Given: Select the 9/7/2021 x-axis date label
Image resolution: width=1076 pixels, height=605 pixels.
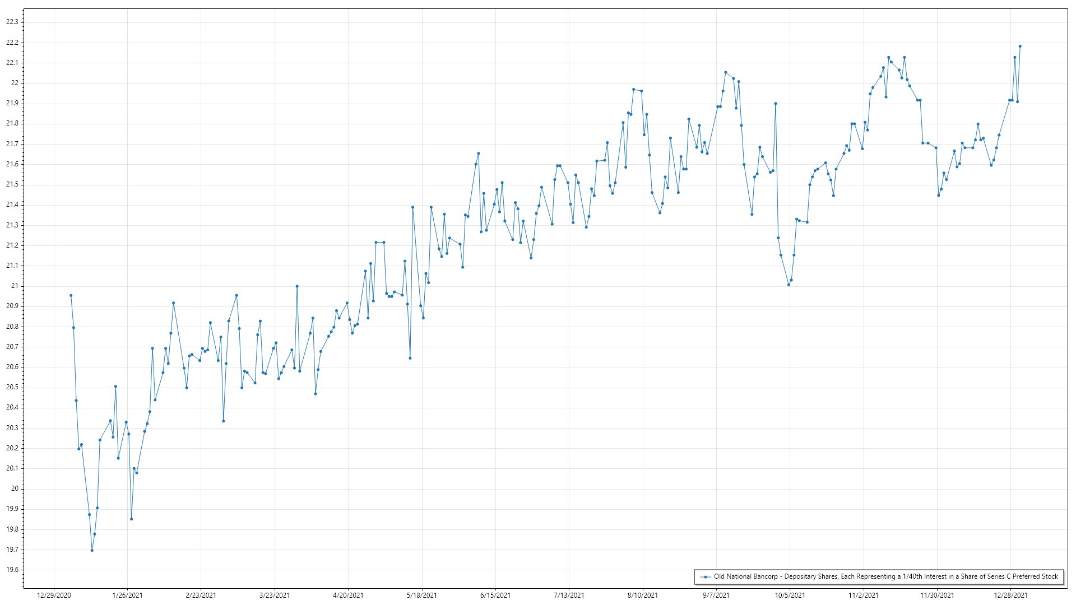Looking at the screenshot, I should [x=716, y=595].
